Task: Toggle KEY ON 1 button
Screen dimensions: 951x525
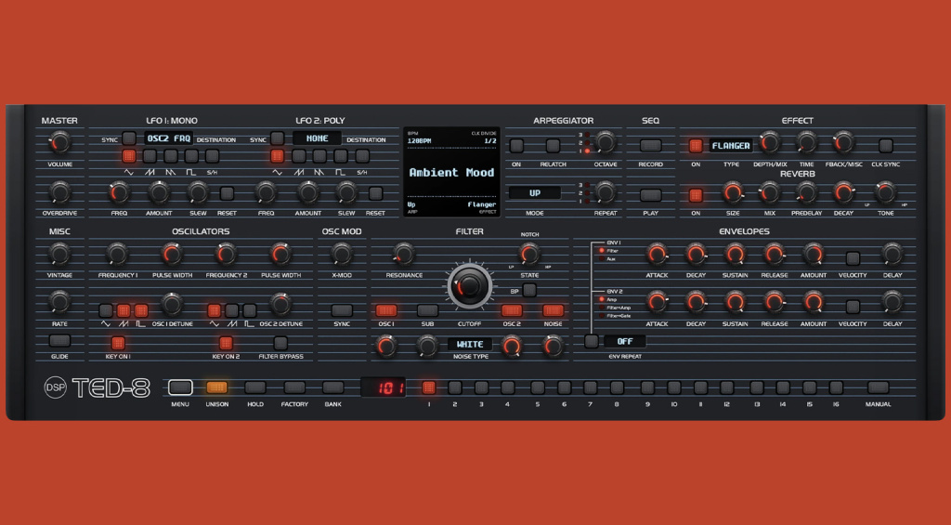Action: (x=118, y=343)
